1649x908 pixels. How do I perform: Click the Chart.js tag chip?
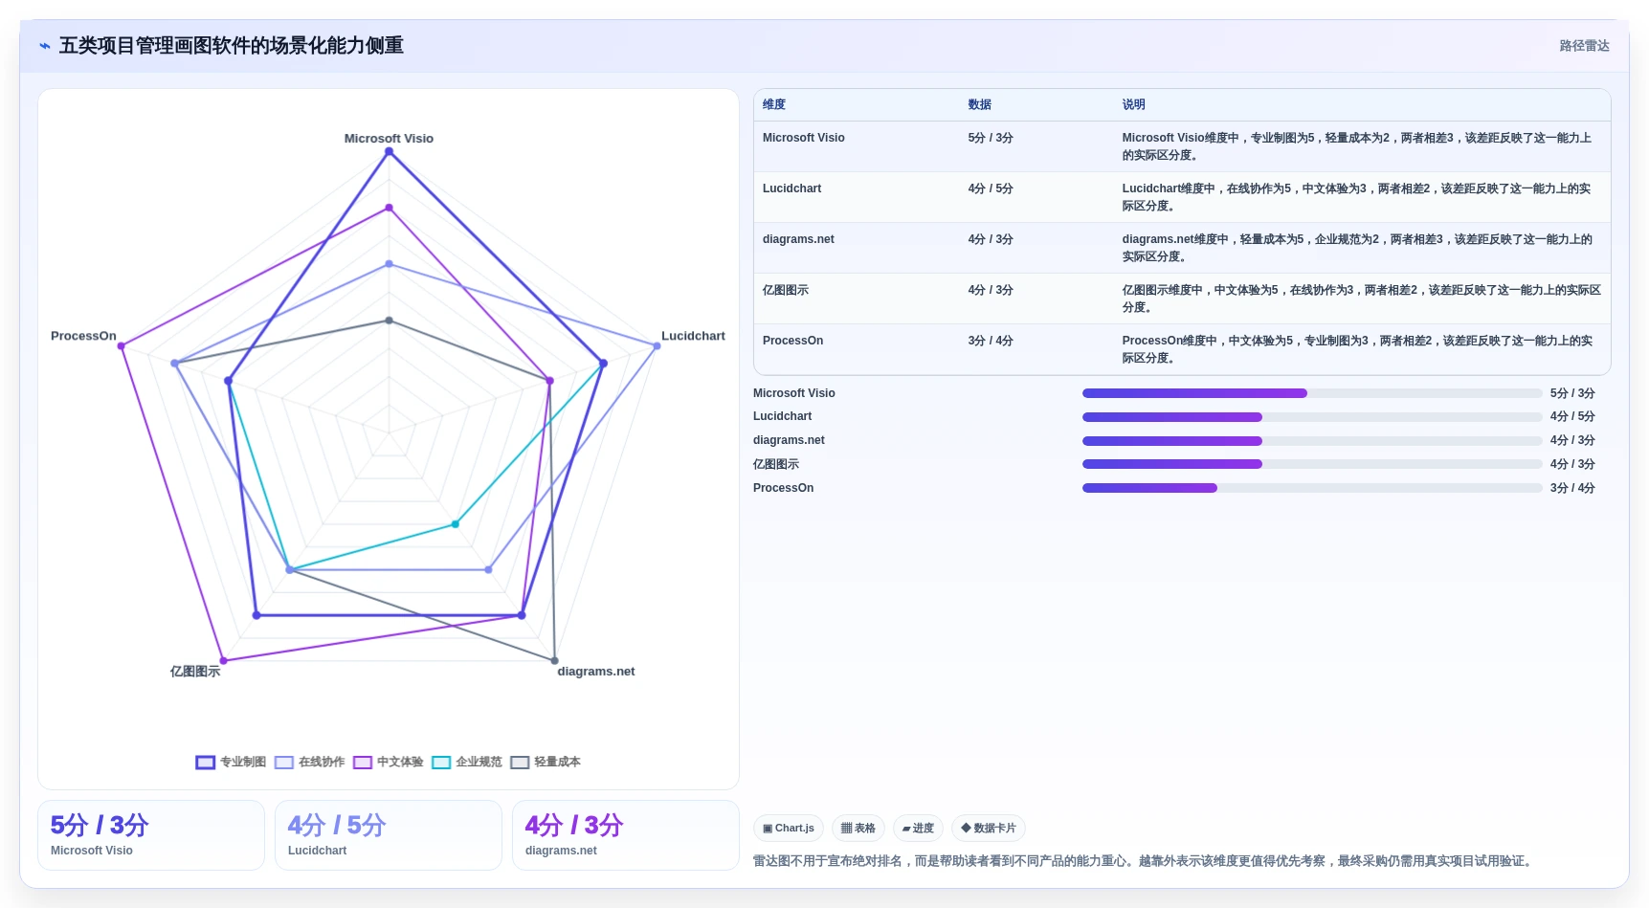tap(789, 829)
